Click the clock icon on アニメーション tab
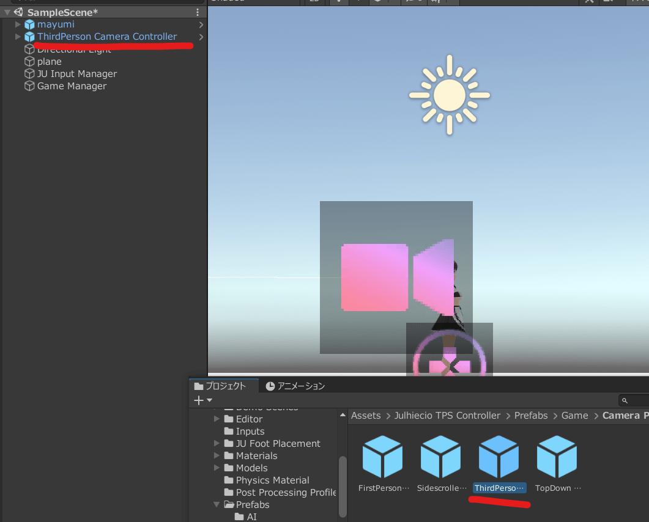The image size is (649, 522). pyautogui.click(x=270, y=386)
